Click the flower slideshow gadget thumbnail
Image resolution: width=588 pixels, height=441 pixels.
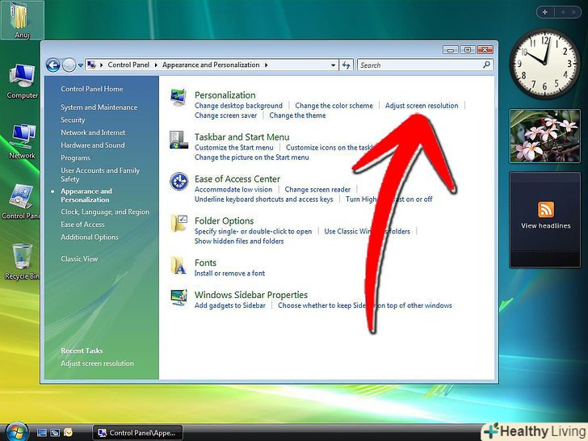(545, 136)
